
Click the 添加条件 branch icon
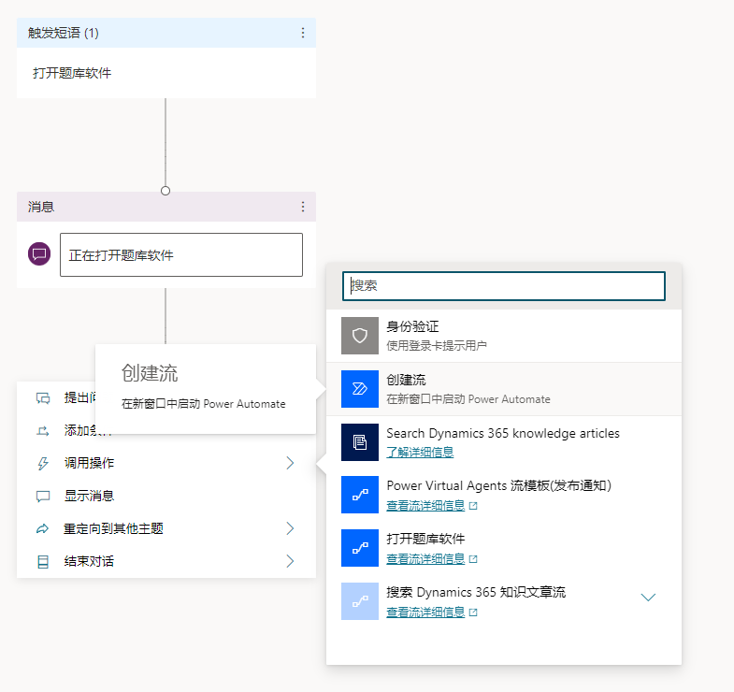click(43, 431)
